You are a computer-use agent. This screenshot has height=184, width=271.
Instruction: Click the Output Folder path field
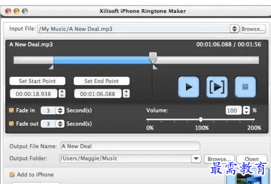(125, 158)
